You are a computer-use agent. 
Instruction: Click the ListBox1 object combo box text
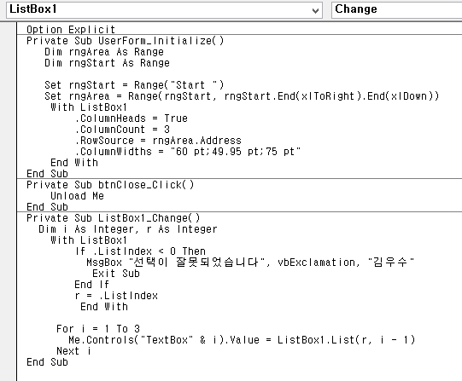(32, 9)
